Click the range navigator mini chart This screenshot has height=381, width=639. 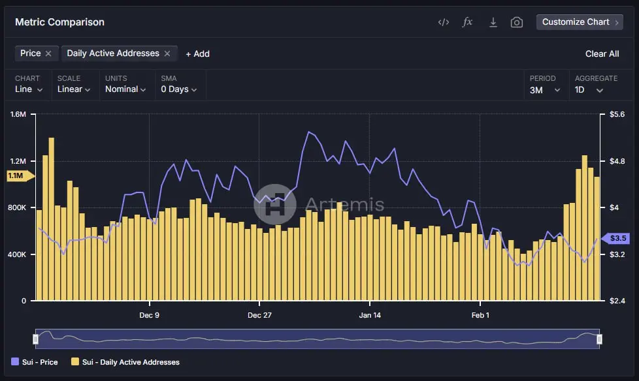coord(318,339)
